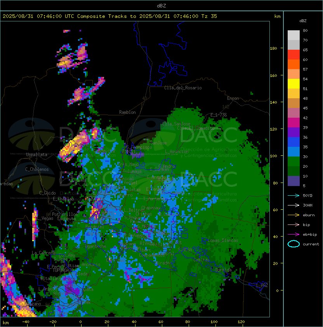Click the '120' tick on the horizontal km axis

(x=241, y=322)
